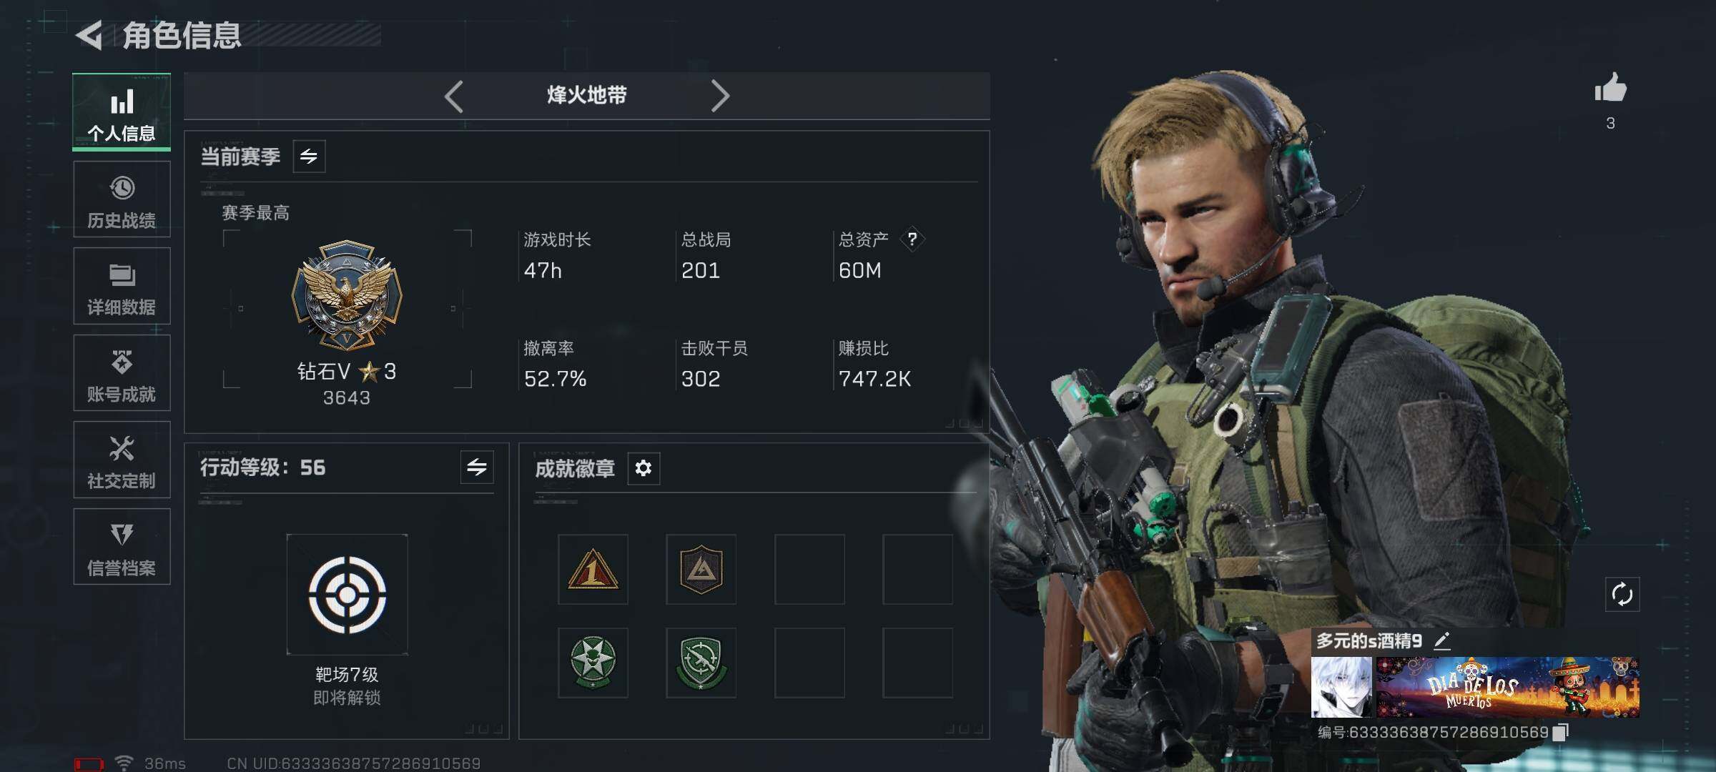
Task: Toggle the 当前赛季 season switch button
Action: (x=309, y=156)
